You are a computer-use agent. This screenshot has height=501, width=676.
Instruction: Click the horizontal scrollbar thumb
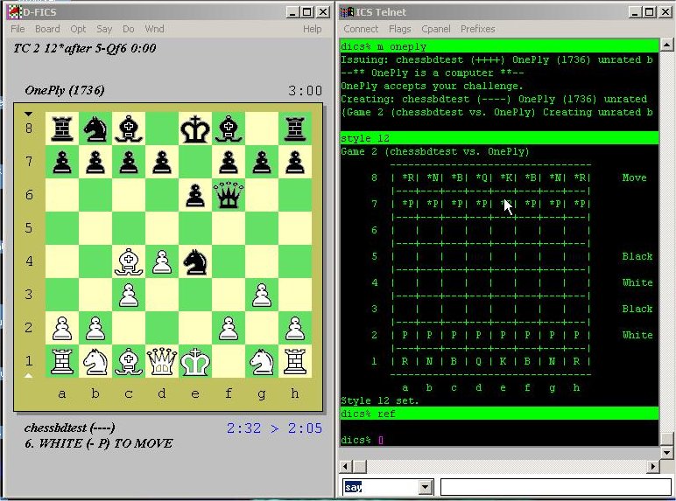coord(360,467)
